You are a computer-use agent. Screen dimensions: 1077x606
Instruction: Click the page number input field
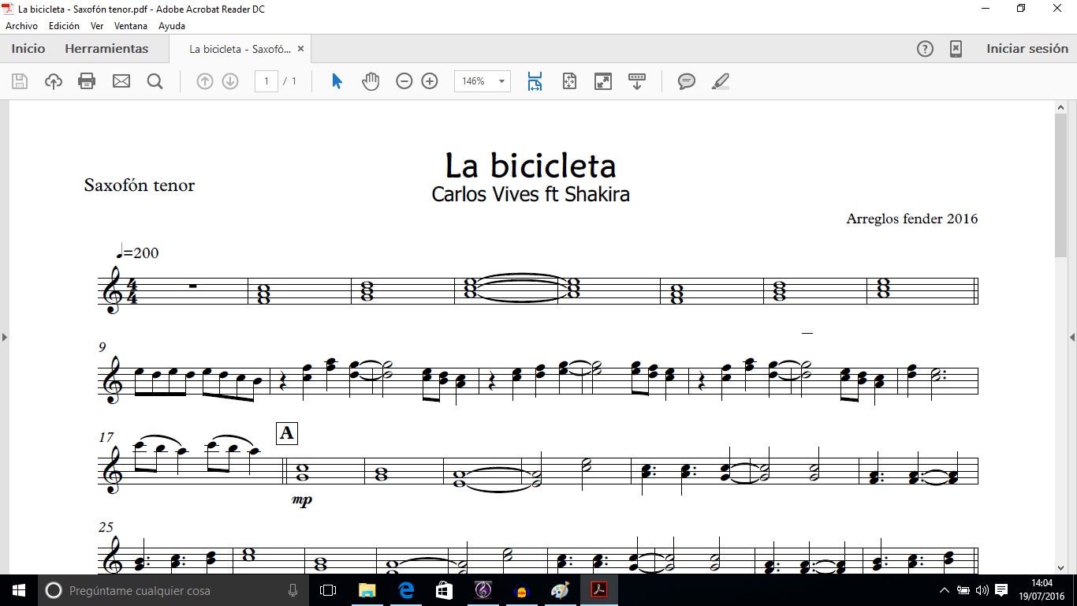pos(266,81)
